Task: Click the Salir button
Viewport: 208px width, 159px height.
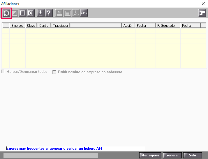Action: [x=193, y=155]
